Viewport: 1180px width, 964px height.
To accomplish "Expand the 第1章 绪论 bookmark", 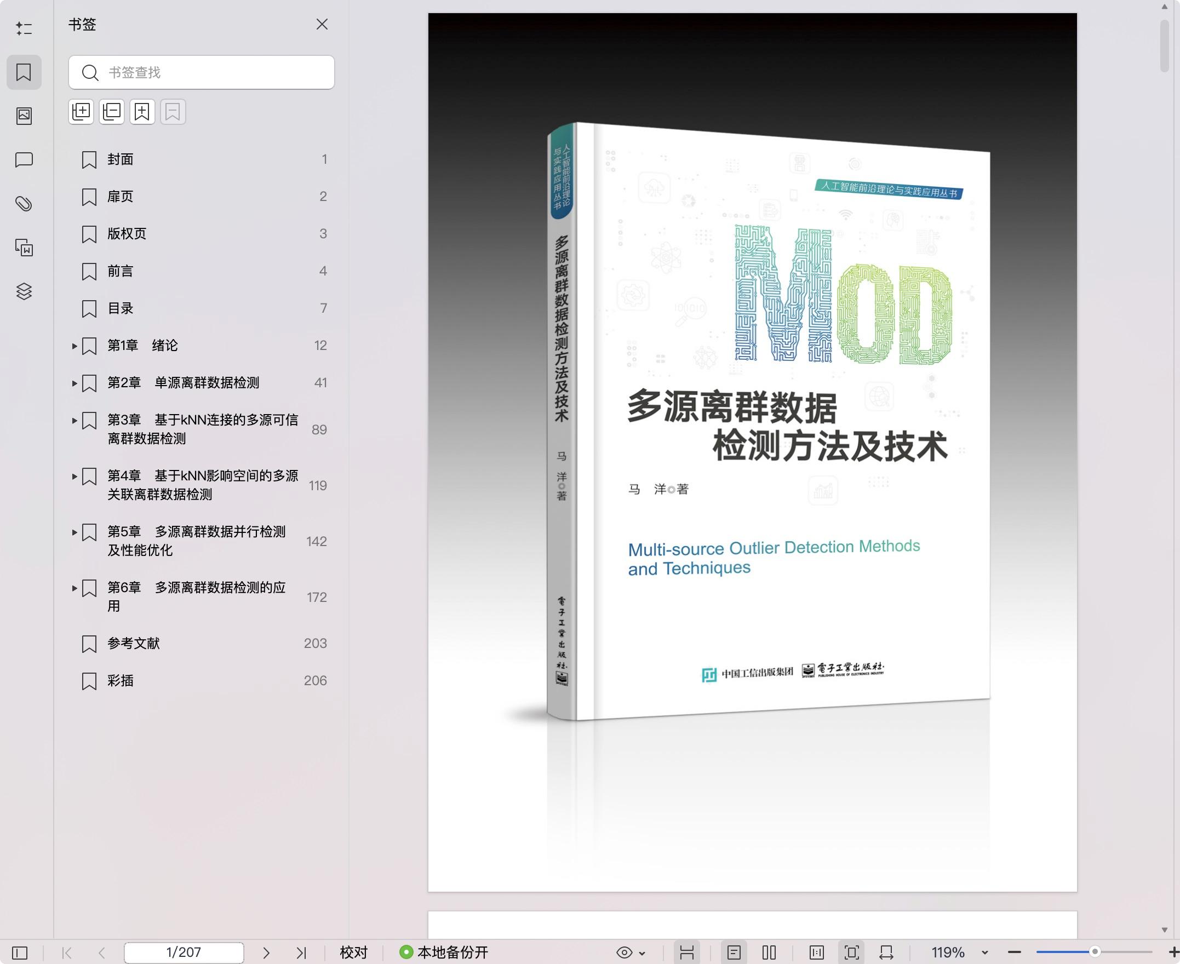I will [75, 346].
